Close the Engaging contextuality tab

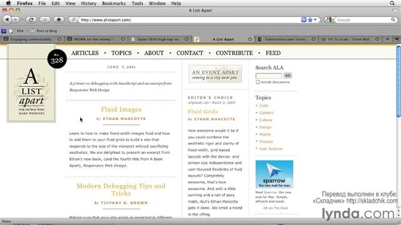point(60,39)
